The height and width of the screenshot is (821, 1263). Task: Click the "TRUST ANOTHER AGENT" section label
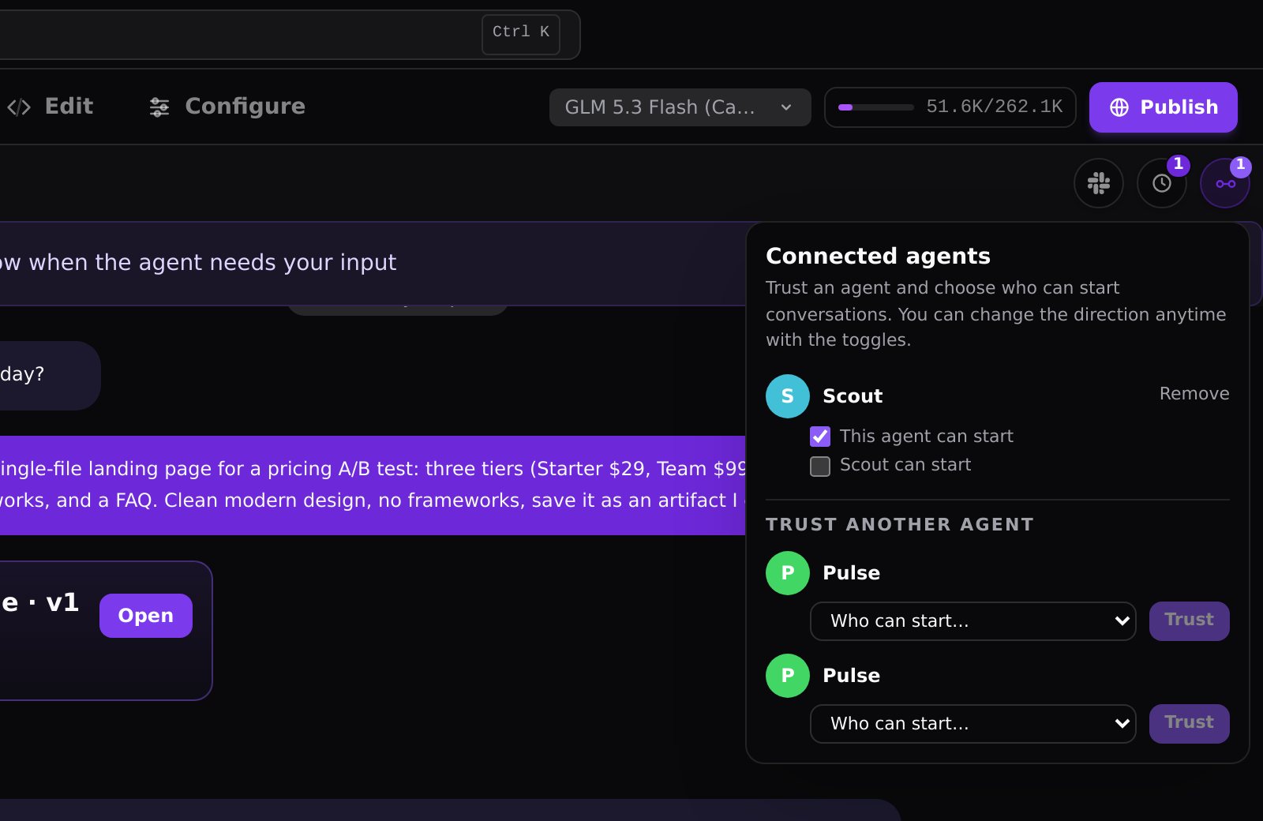coord(899,524)
